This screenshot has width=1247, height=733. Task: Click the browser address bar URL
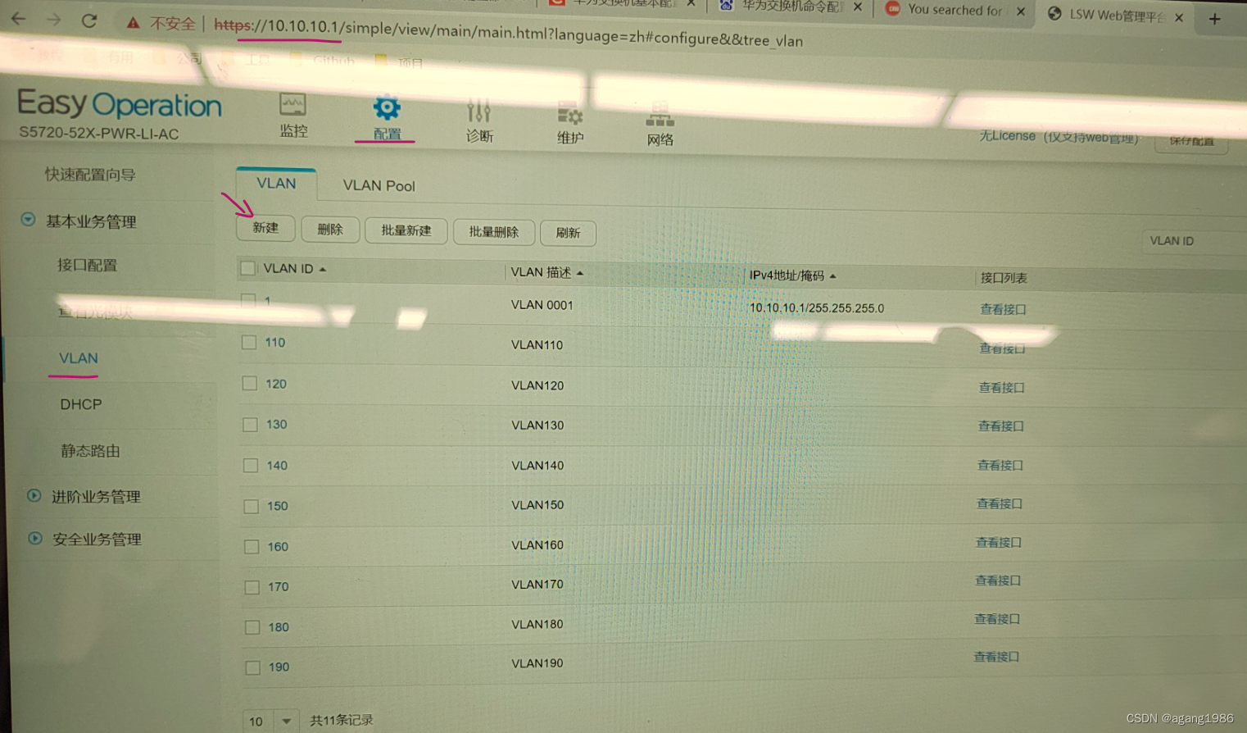[508, 32]
